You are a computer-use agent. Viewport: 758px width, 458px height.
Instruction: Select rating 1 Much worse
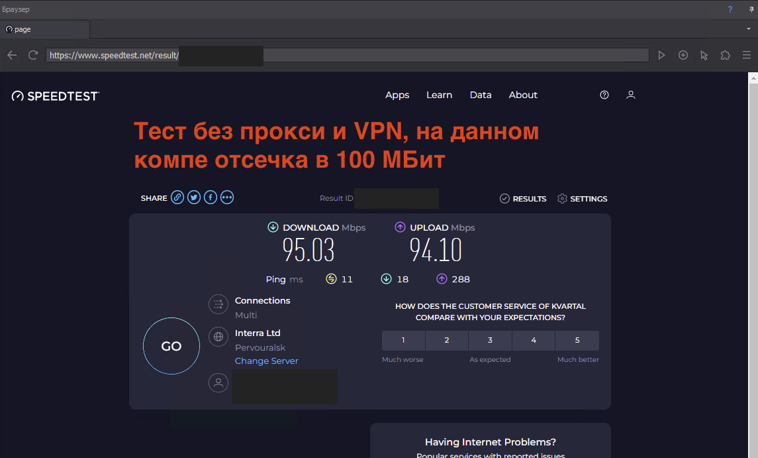403,340
